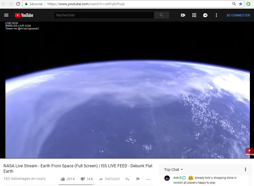Reload the page with the refresh icon
This screenshot has width=254, height=186.
pos(18,4)
